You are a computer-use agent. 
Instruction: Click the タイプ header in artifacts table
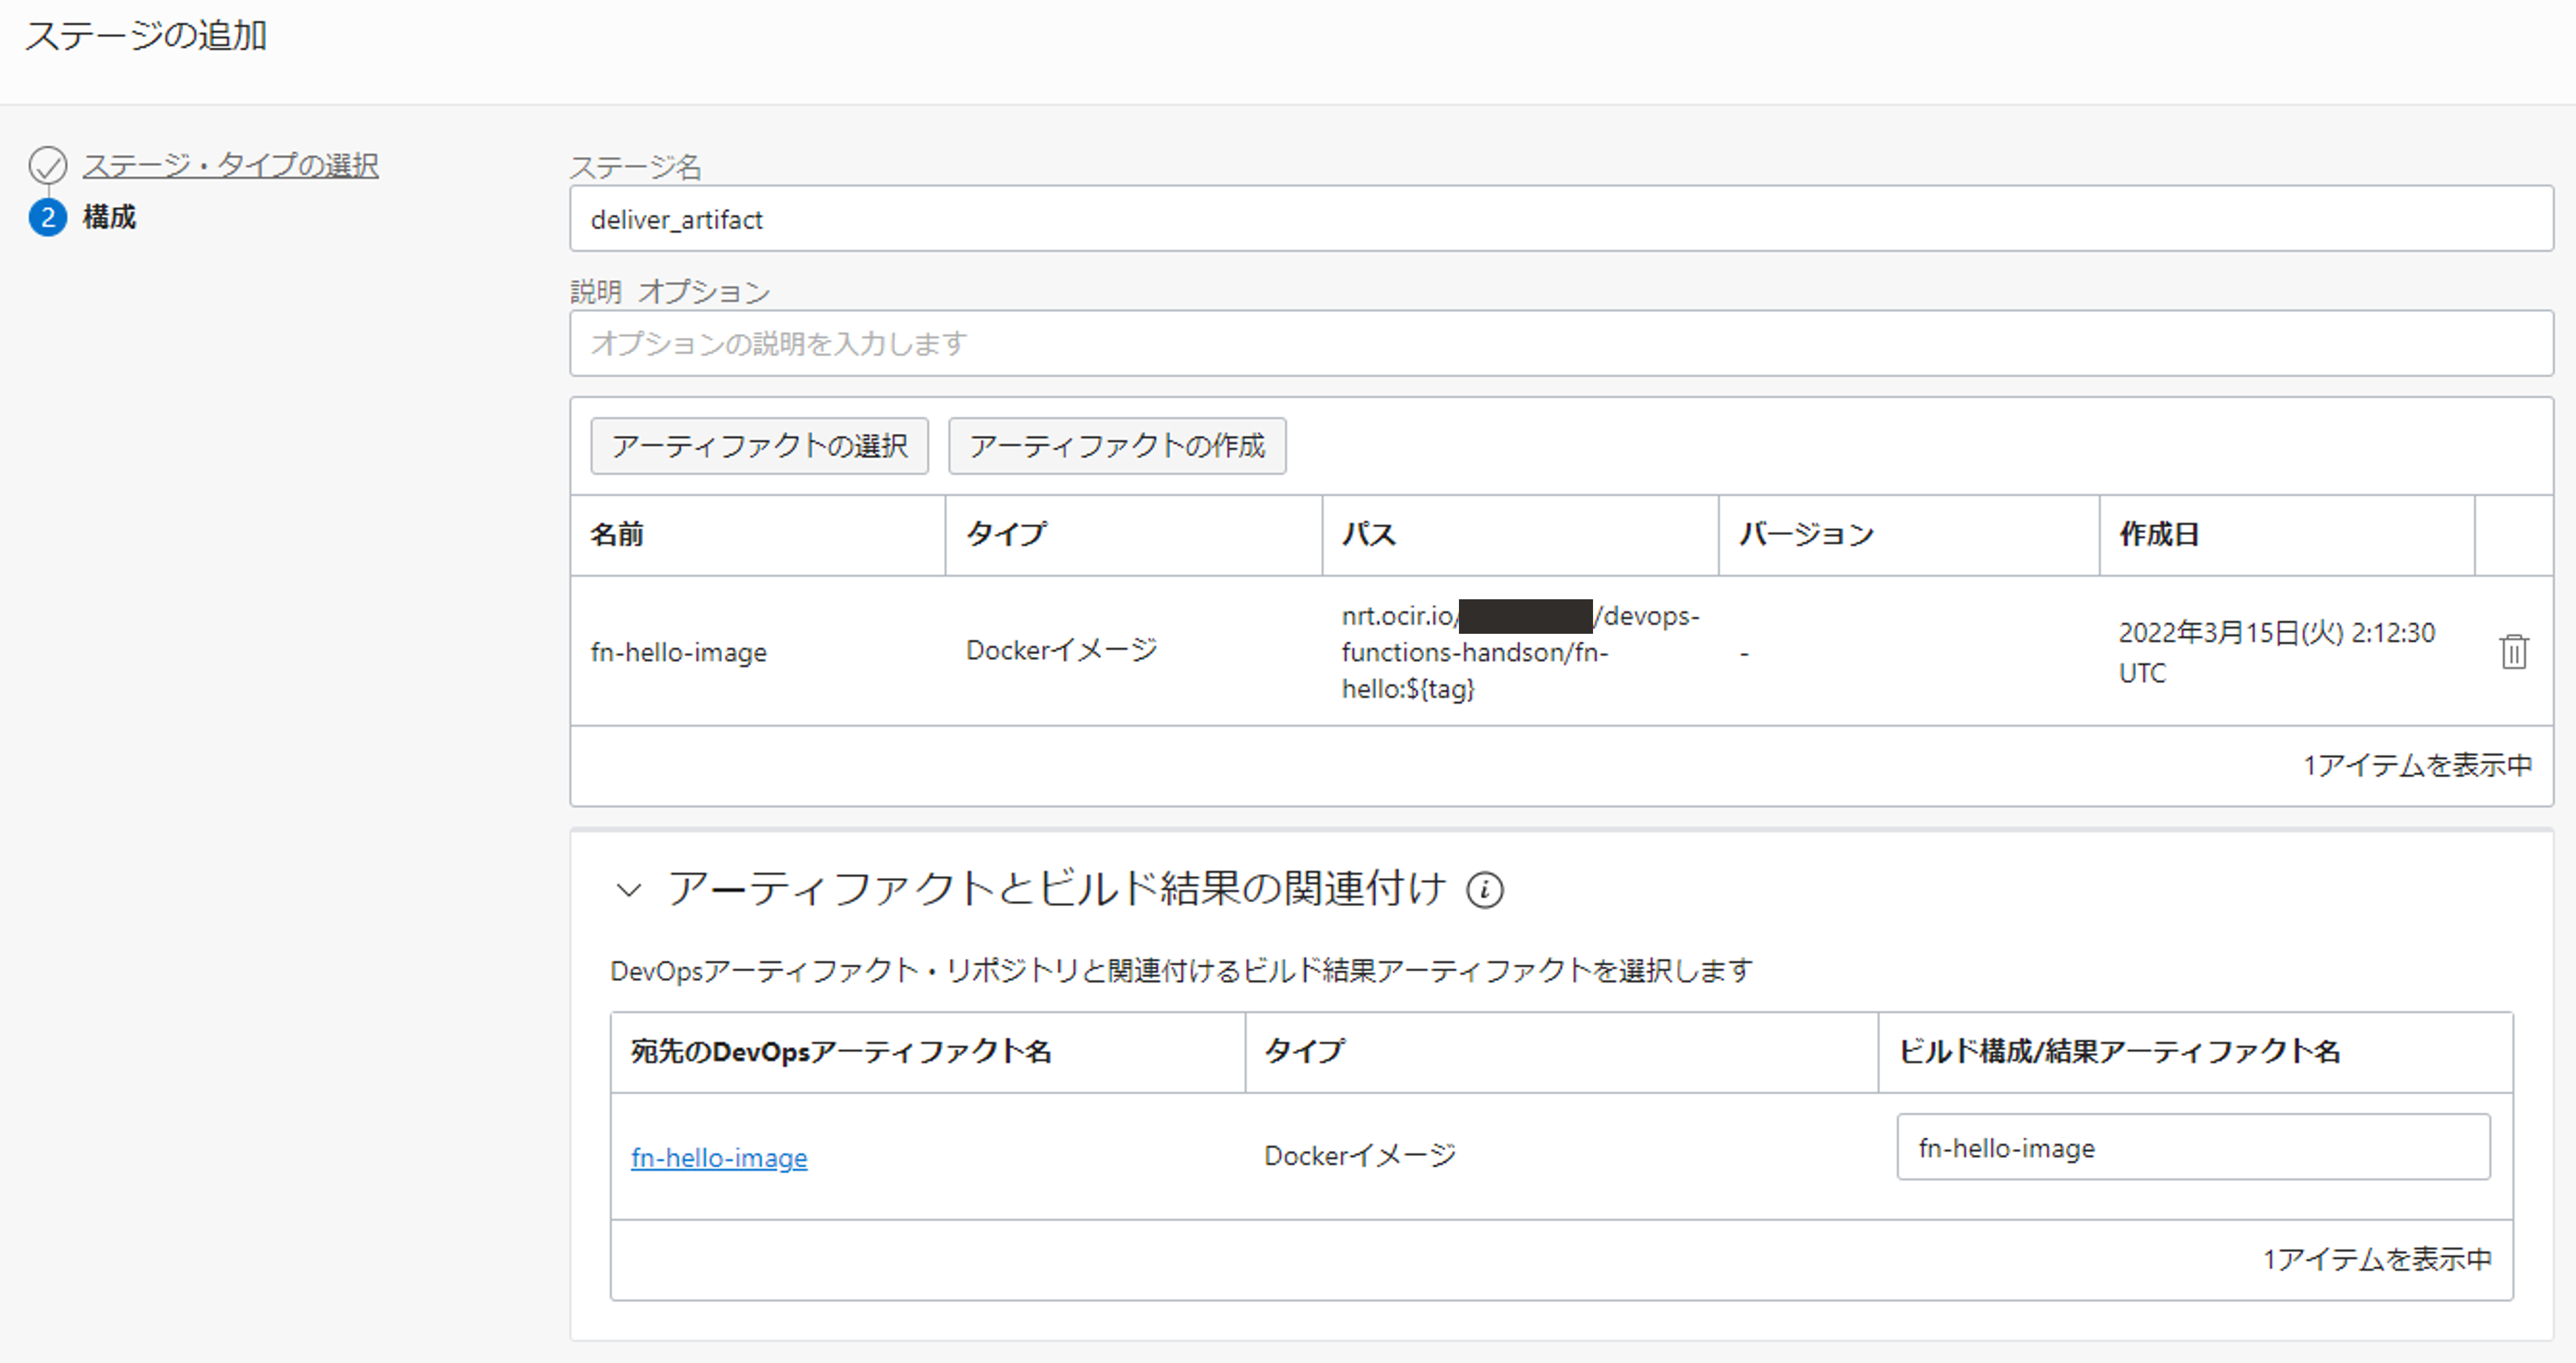(x=1006, y=535)
